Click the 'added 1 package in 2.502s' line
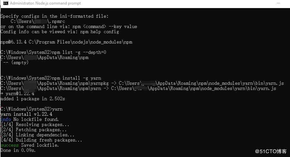Image resolution: width=290 pixels, height=157 pixels. [x=33, y=99]
